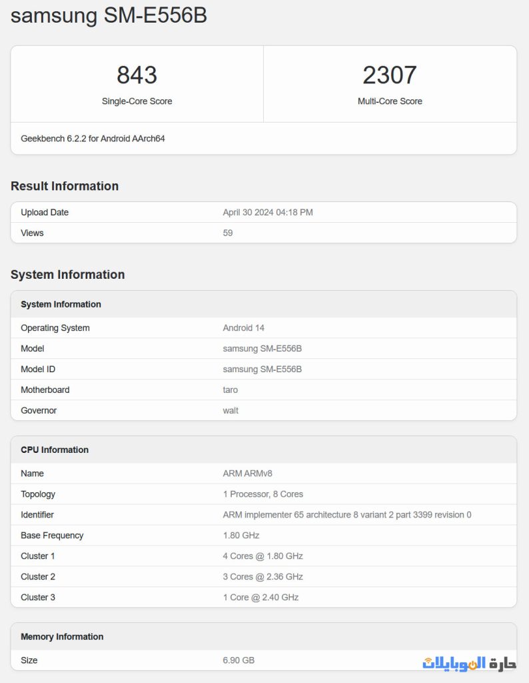529x683 pixels.
Task: Select the Geekbench 6.2.2 for Android text
Action: [x=93, y=139]
